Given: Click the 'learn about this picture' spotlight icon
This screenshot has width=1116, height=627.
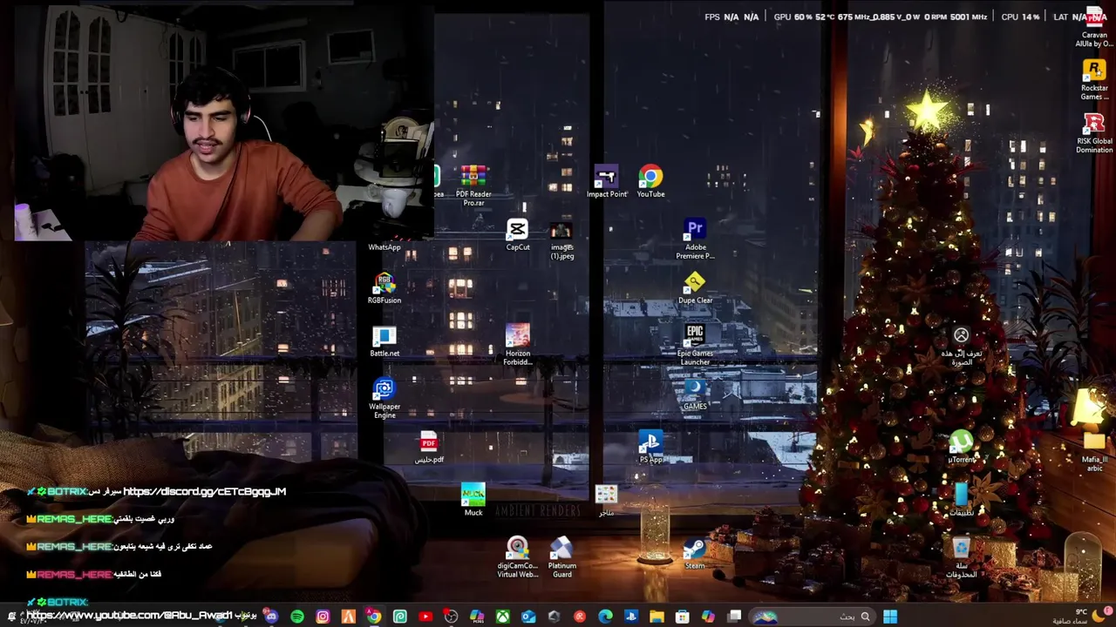Looking at the screenshot, I should (961, 345).
